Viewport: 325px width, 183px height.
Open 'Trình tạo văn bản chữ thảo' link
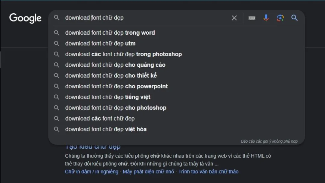point(208,172)
